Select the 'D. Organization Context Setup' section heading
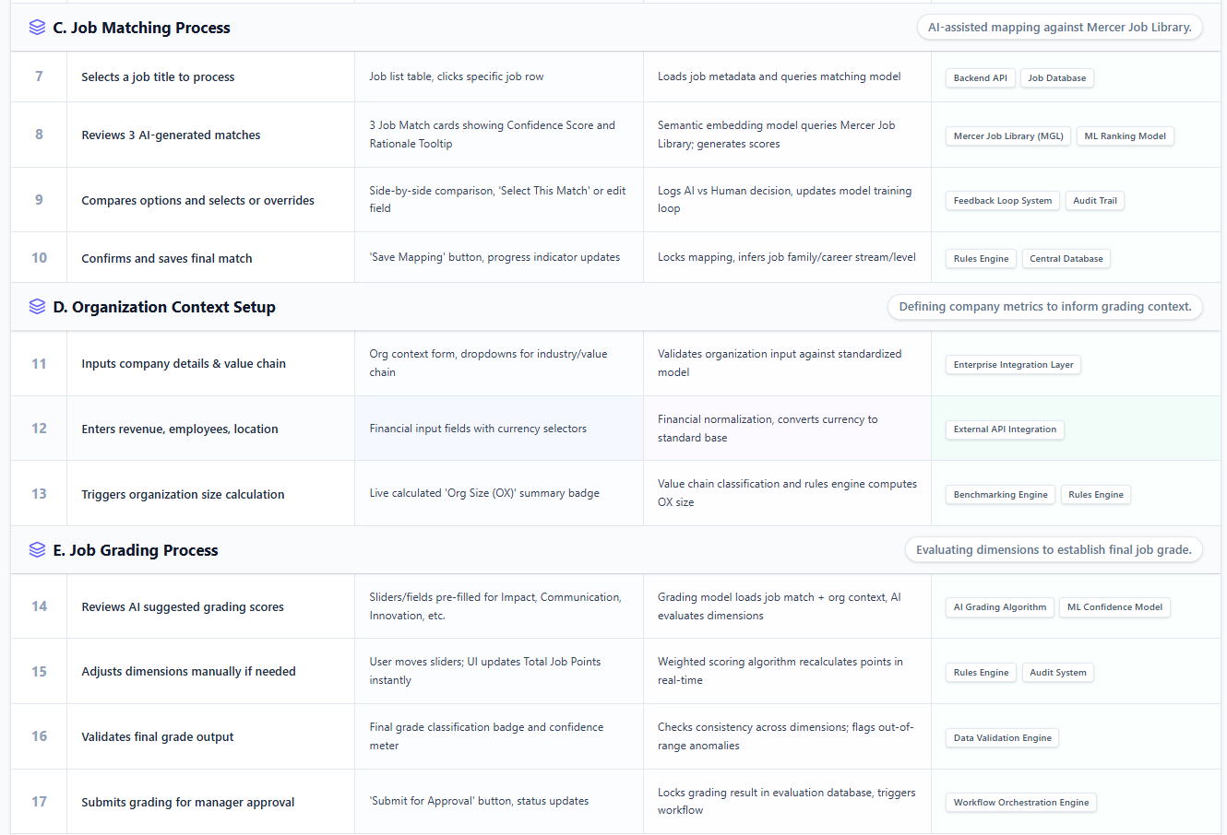The image size is (1227, 835). coord(164,307)
